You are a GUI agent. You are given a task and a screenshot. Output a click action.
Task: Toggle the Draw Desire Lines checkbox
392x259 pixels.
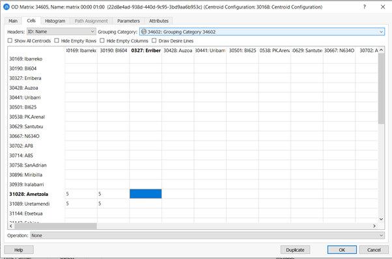154,40
